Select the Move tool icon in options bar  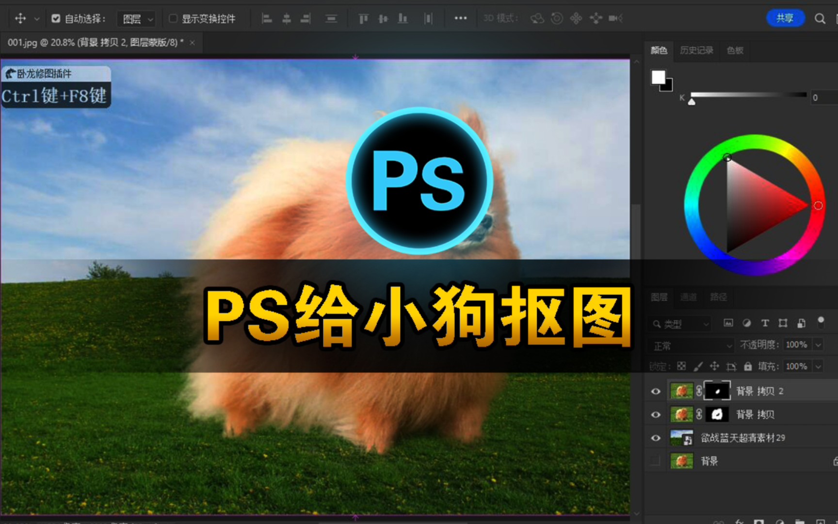pyautogui.click(x=20, y=18)
